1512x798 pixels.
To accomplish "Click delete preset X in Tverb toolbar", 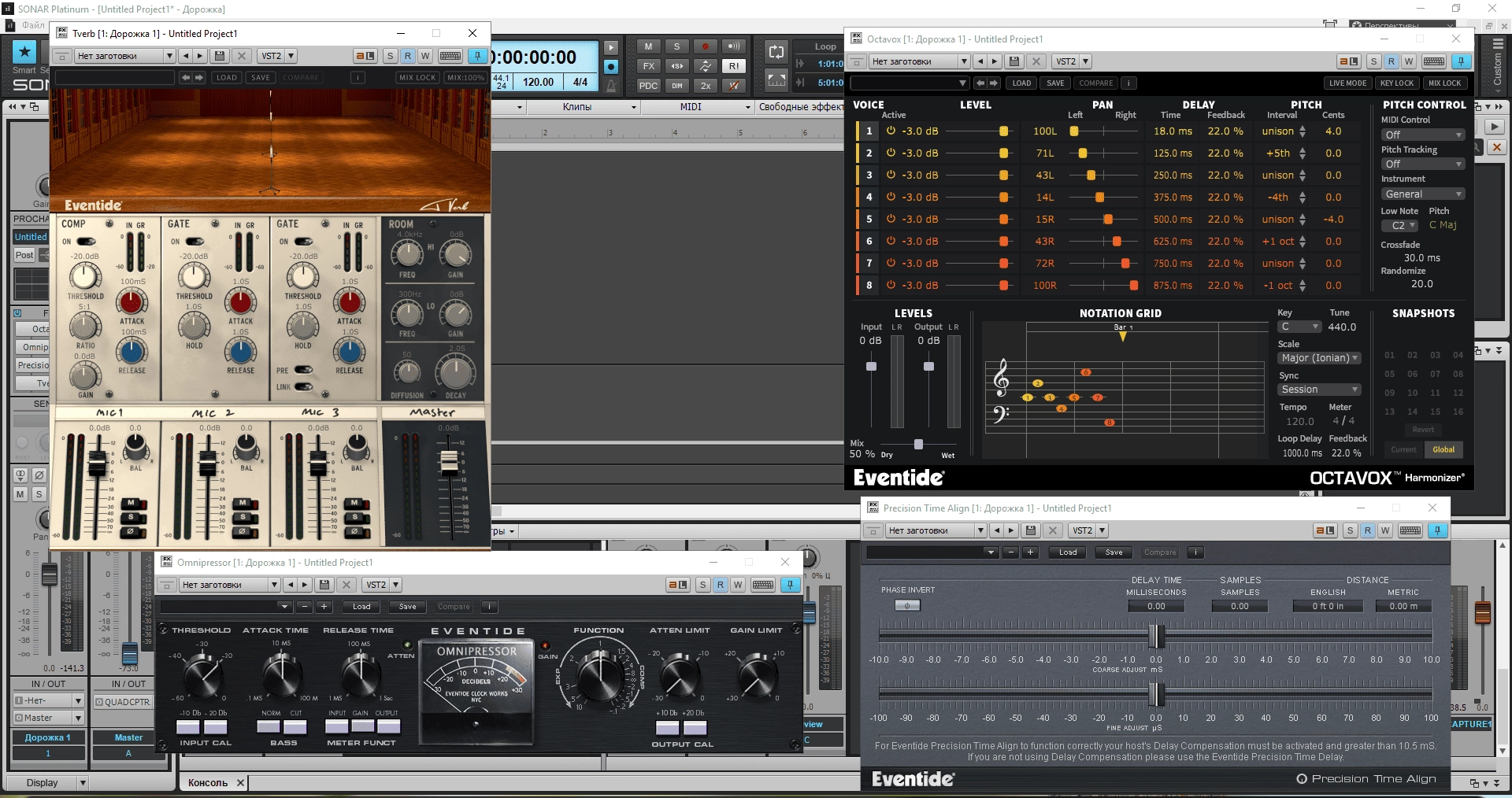I will coord(242,56).
